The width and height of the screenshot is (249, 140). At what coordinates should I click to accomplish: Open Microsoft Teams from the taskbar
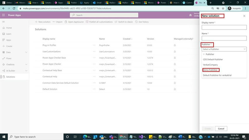(x=113, y=137)
